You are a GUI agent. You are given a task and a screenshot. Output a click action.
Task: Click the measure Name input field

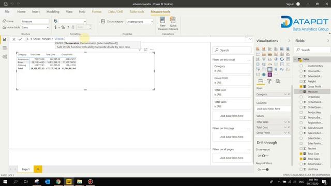35,21
